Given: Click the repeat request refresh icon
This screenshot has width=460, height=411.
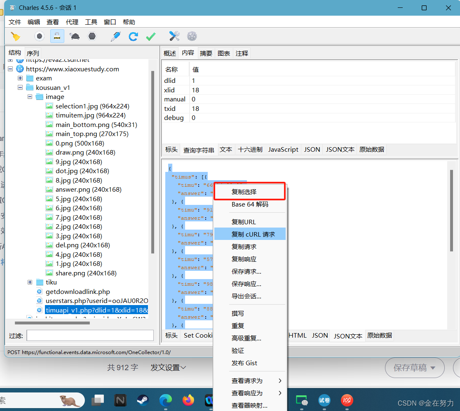Looking at the screenshot, I should (x=133, y=36).
